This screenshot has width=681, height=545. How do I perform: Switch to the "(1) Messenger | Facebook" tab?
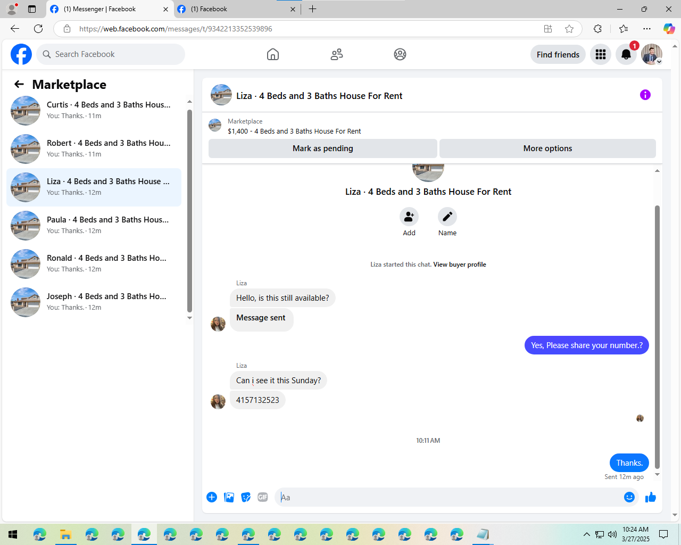pos(110,9)
